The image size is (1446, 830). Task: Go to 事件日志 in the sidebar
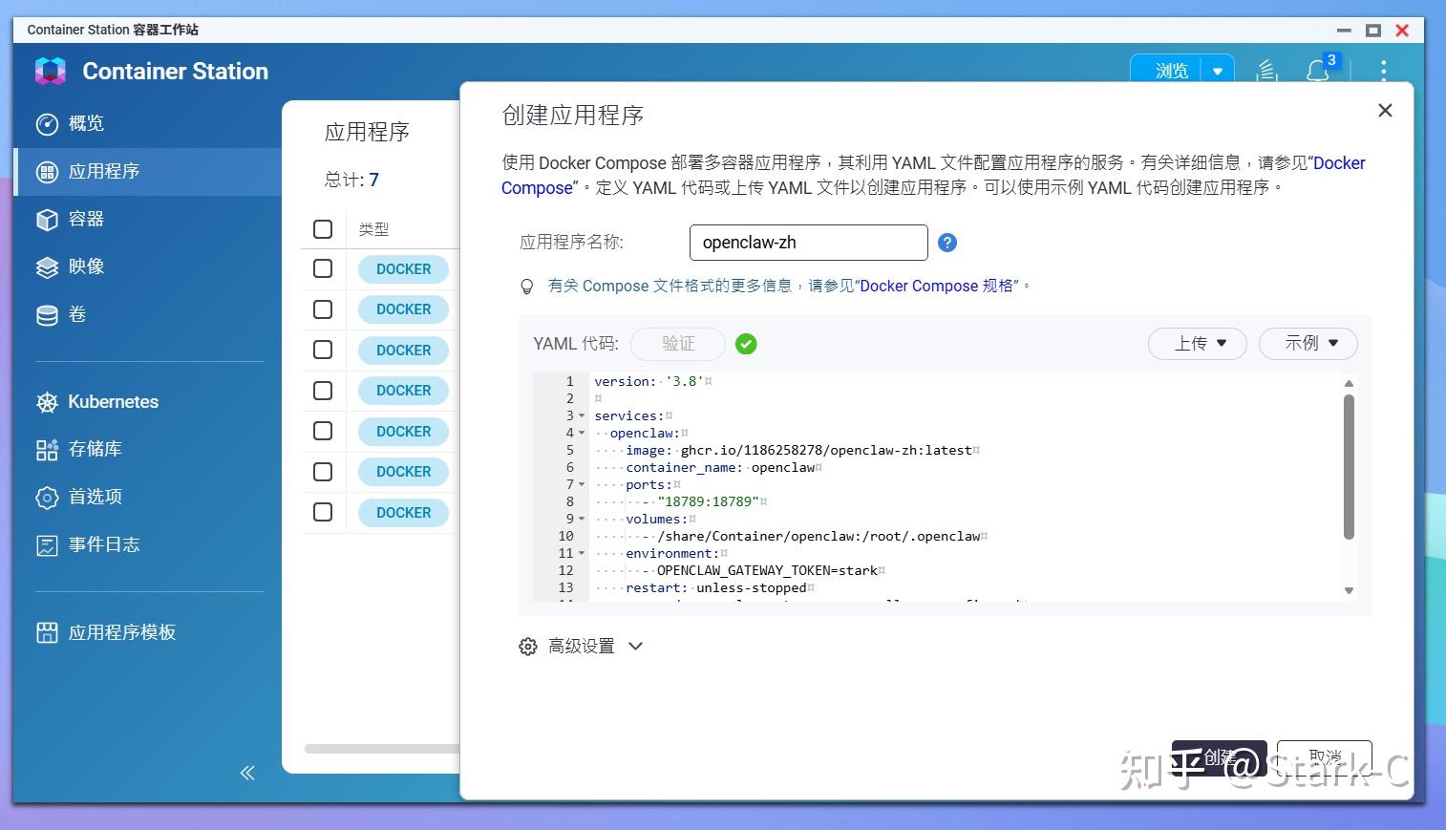click(148, 545)
